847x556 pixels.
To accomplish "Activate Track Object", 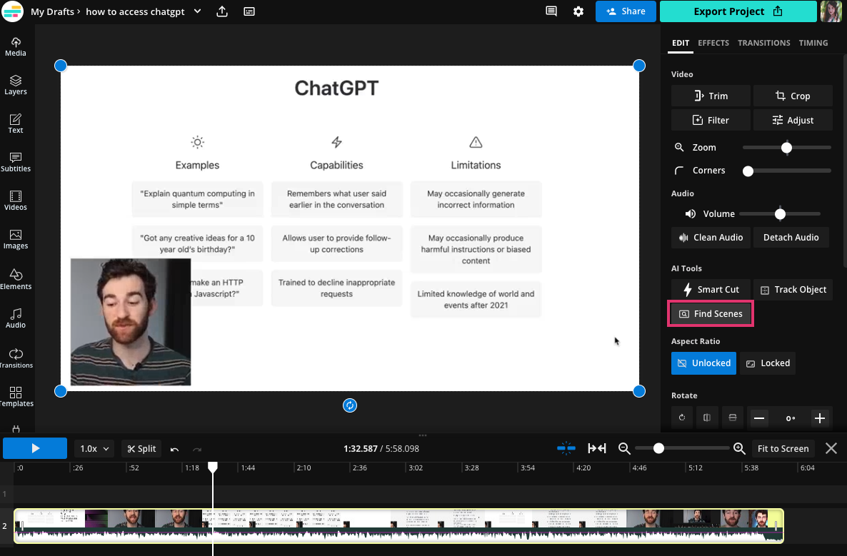I will pyautogui.click(x=793, y=290).
